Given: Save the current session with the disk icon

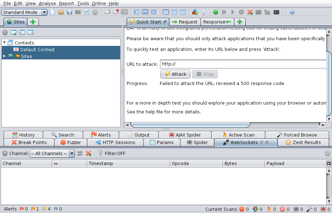Looking at the screenshot, I should pyautogui.click(x=69, y=12).
